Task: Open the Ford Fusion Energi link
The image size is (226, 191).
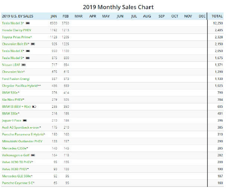Action: [x=16, y=79]
